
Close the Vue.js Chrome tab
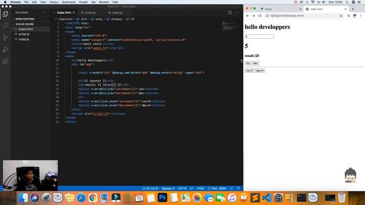pos(301,9)
